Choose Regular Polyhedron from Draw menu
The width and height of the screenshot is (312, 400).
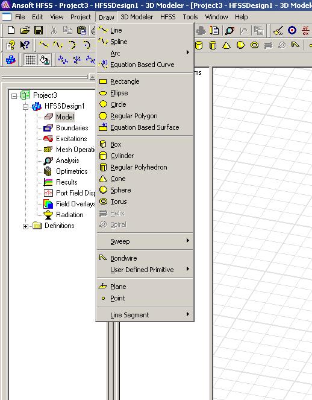(145, 167)
